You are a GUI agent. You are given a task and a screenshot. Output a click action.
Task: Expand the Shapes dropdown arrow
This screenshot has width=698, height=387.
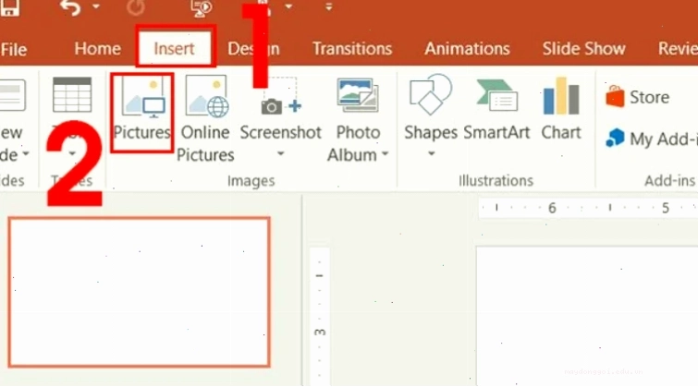pos(431,154)
